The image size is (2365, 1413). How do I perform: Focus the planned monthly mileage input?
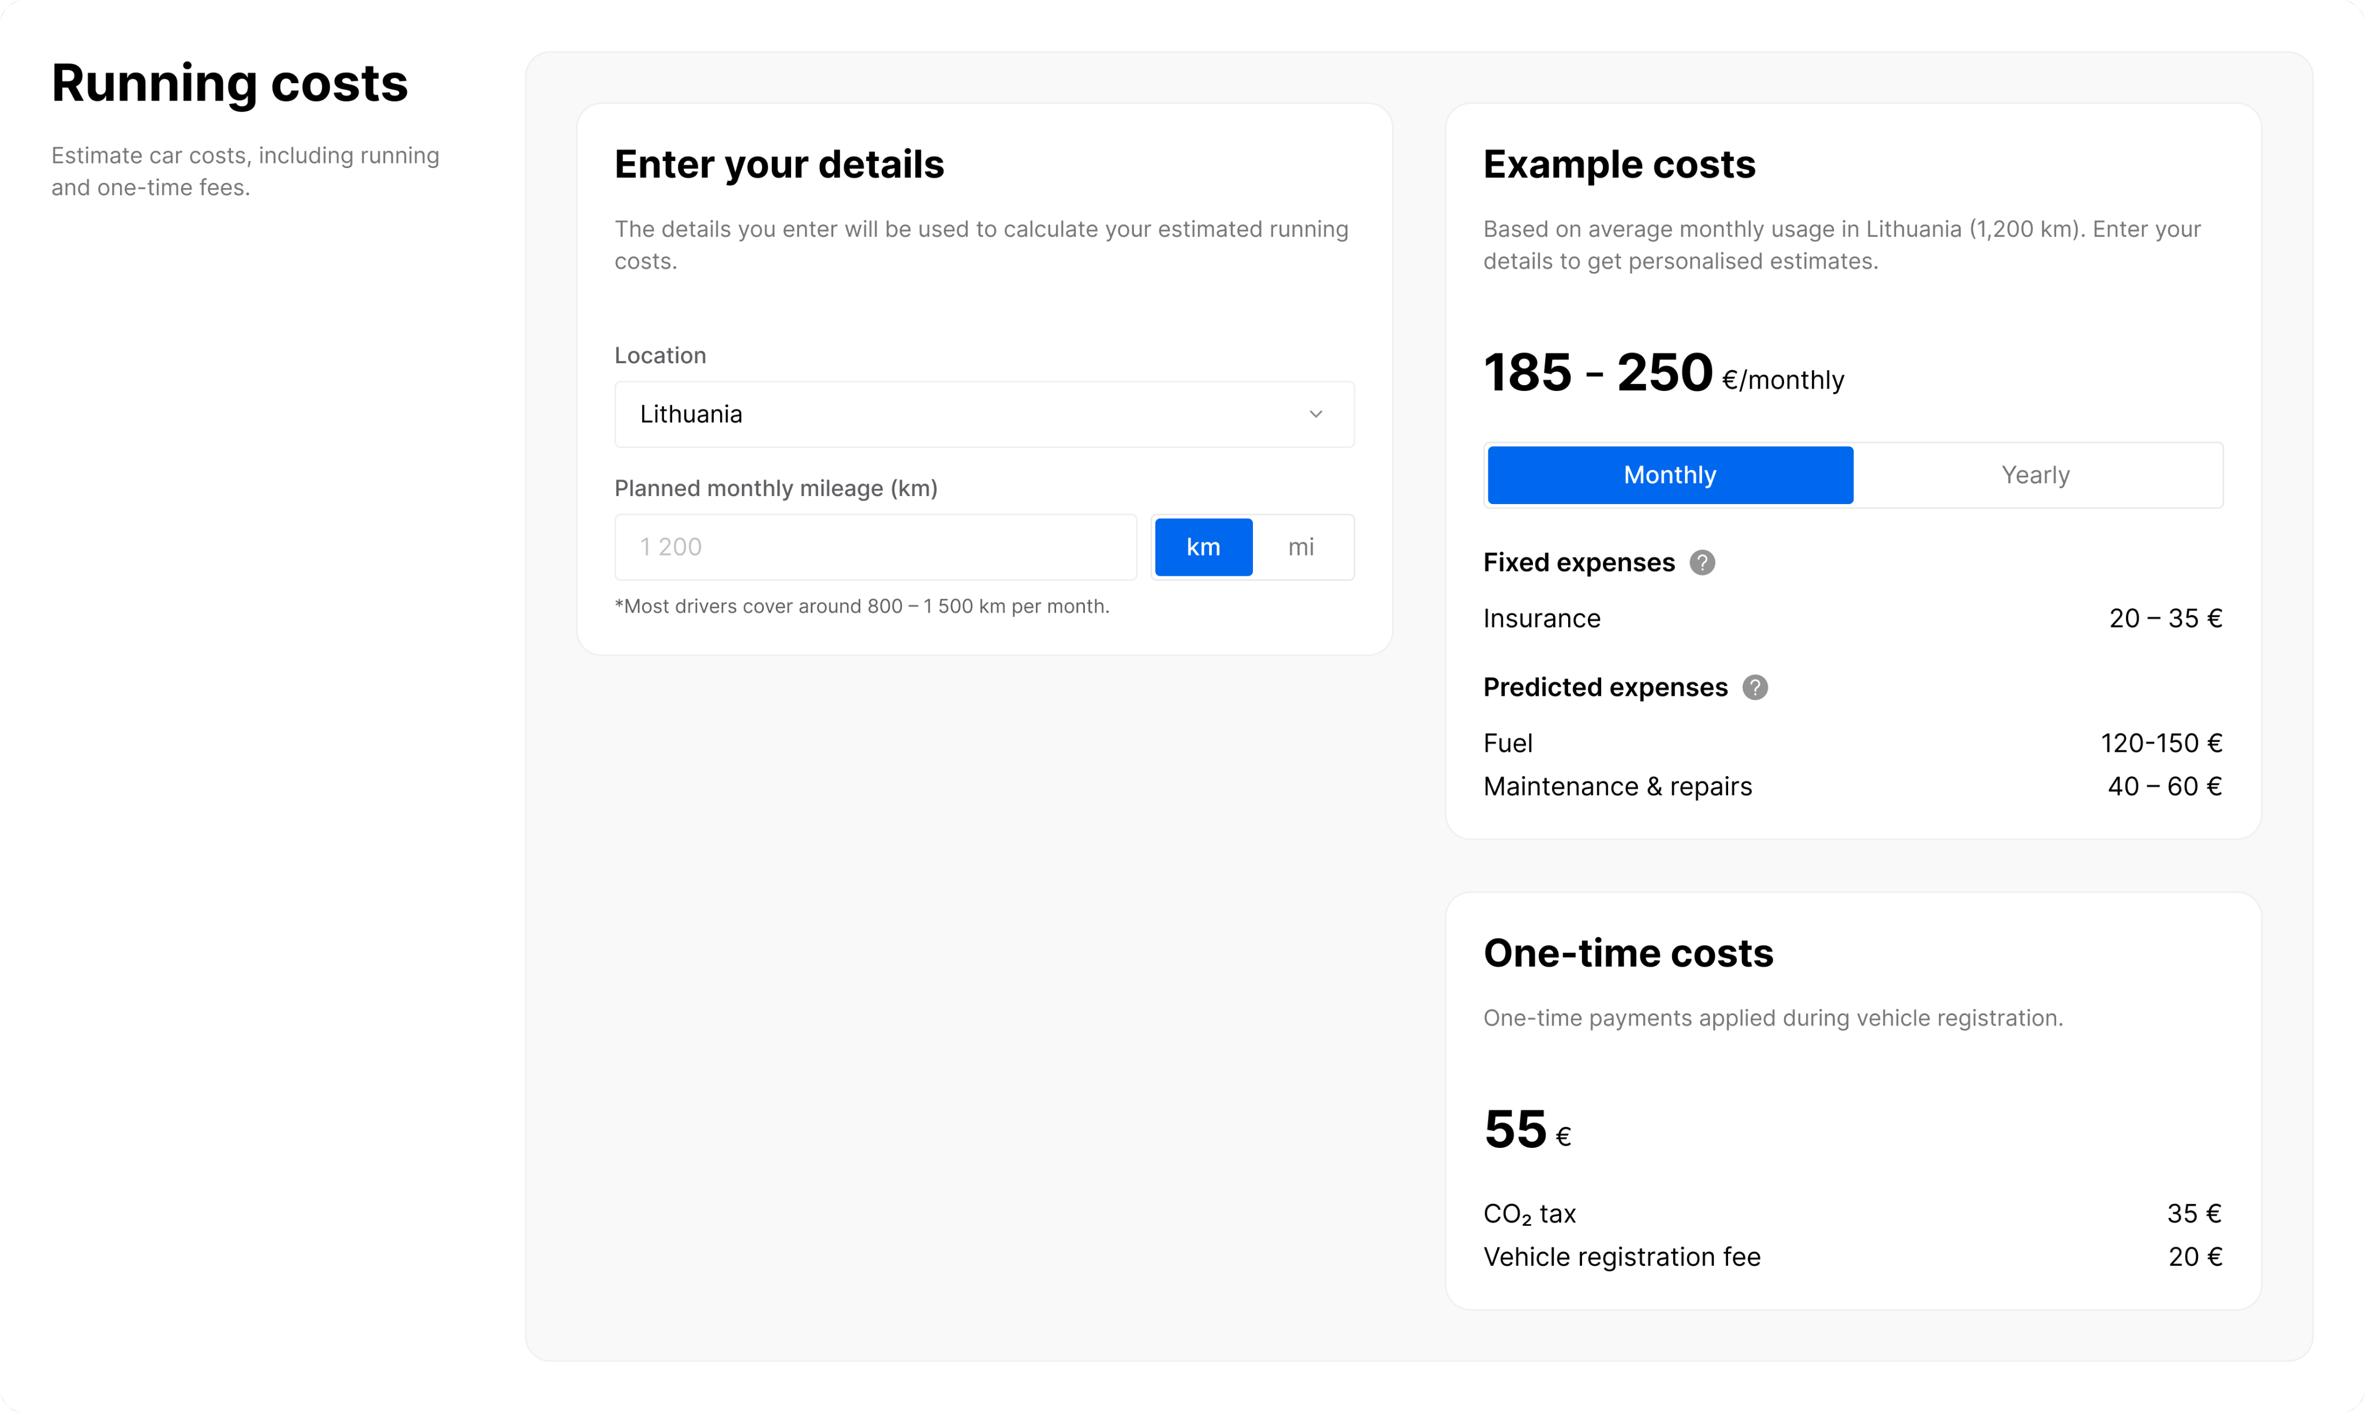point(875,547)
